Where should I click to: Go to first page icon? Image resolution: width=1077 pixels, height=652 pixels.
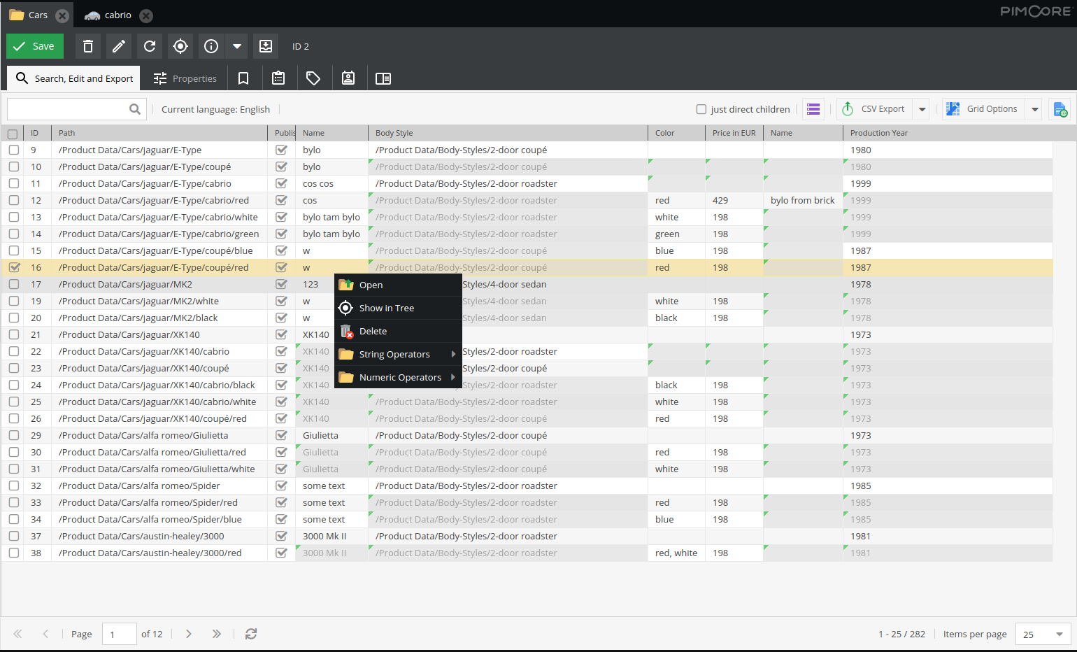(x=17, y=634)
